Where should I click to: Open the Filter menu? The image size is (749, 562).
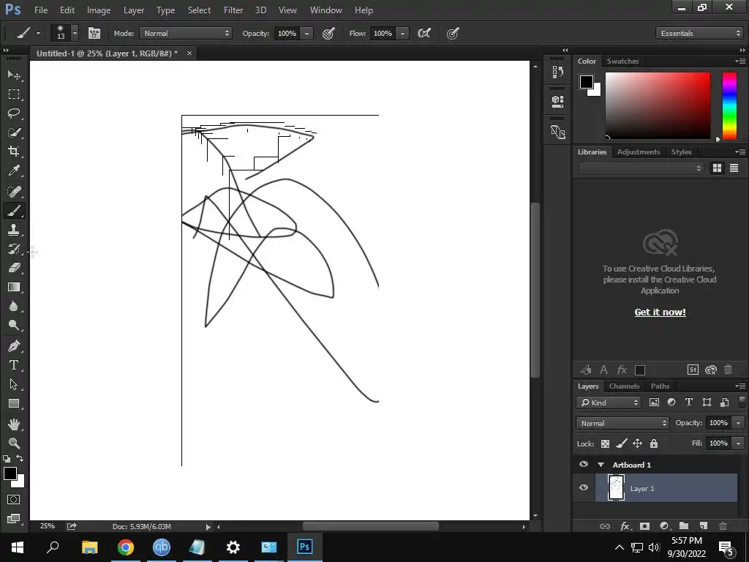[x=233, y=10]
